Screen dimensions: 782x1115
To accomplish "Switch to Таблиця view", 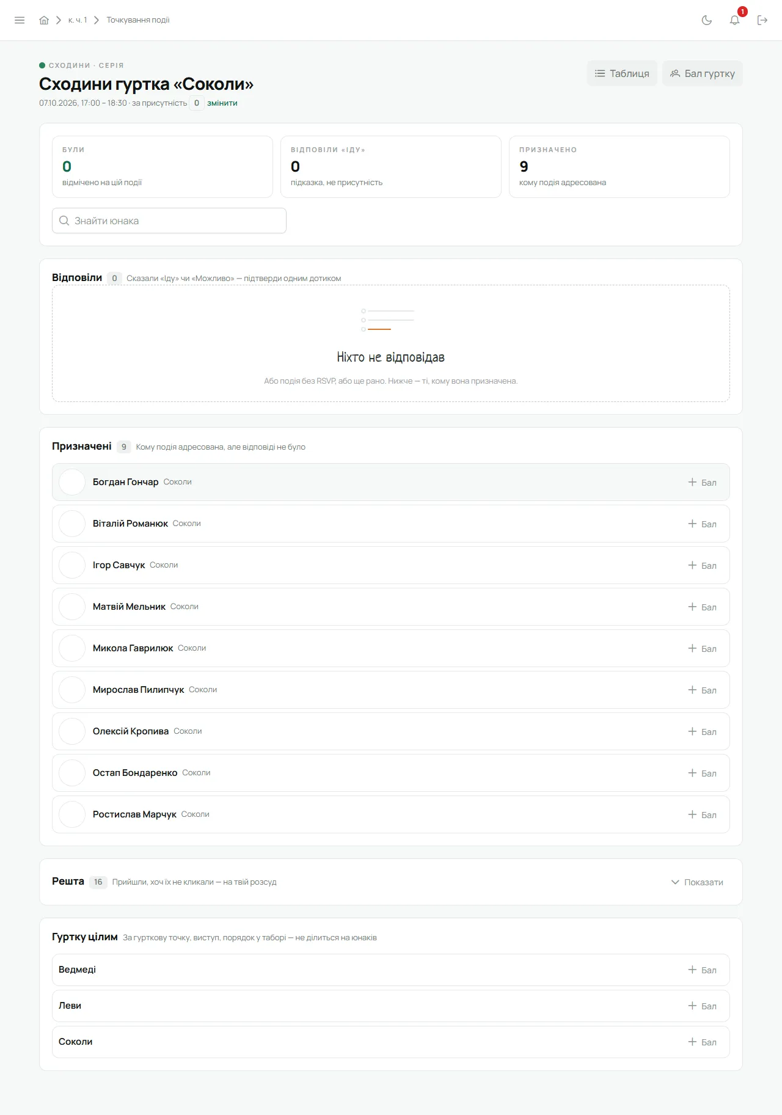I will [622, 73].
